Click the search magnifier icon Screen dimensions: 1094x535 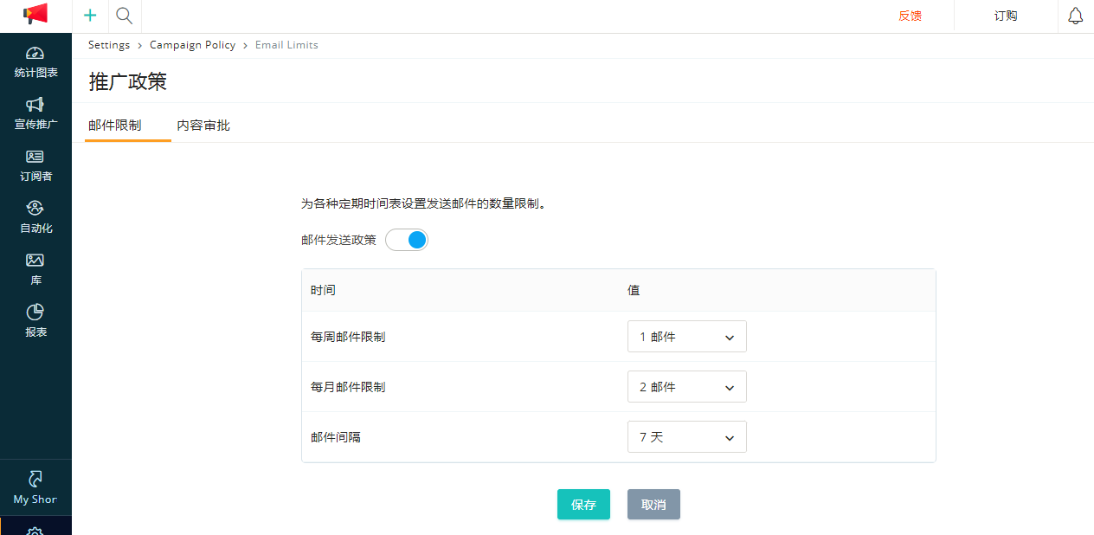(x=124, y=16)
